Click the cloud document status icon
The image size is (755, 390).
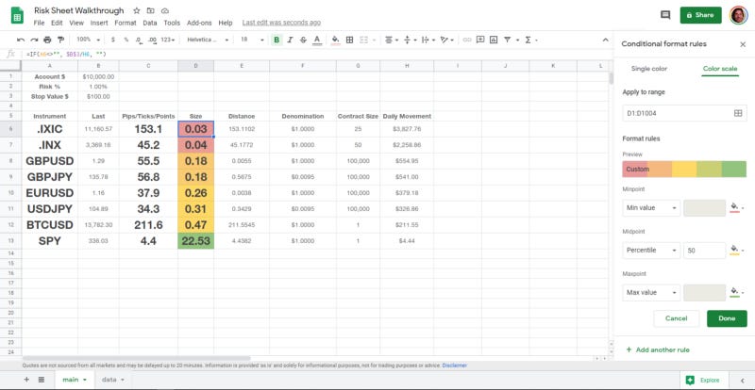pyautogui.click(x=164, y=10)
